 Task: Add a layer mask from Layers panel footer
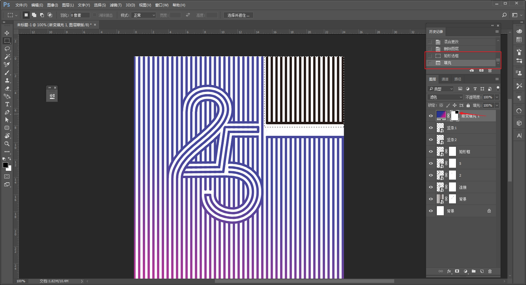point(457,271)
